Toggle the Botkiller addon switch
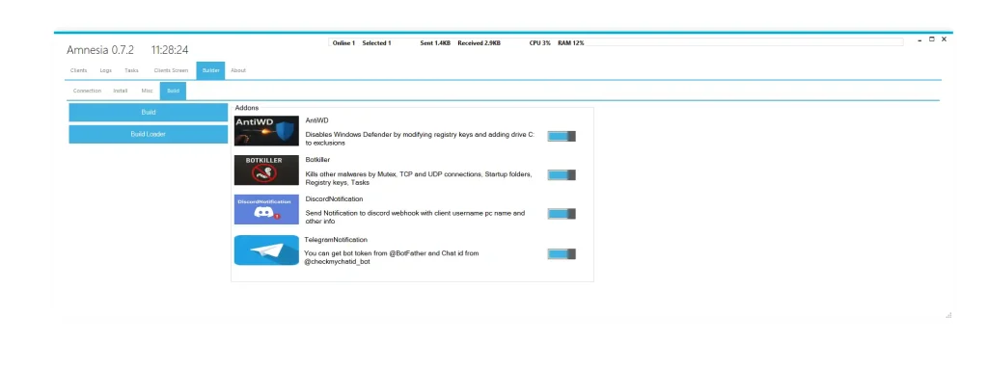Screen dimensions: 988x368 tap(562, 175)
